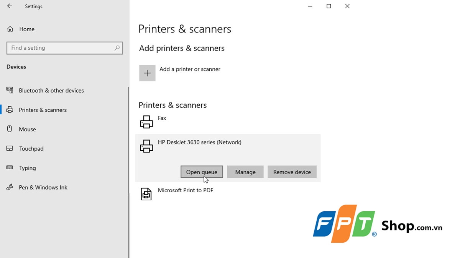Click the Bluetooth & other devices icon
The width and height of the screenshot is (460, 258).
point(10,90)
